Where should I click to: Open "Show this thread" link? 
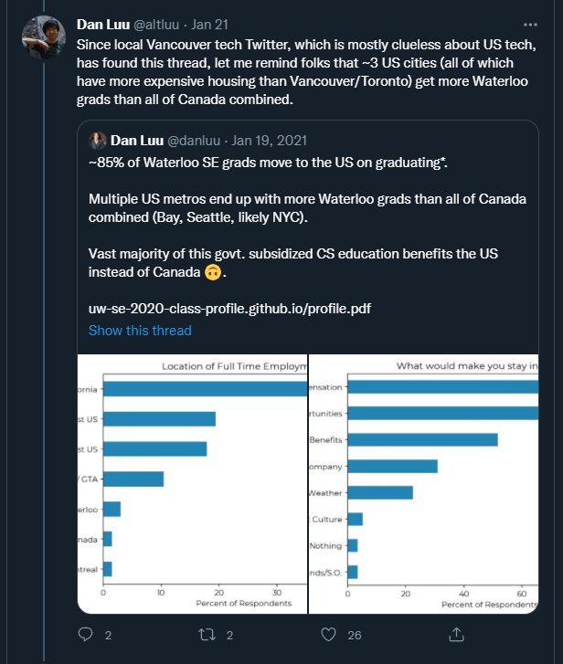(x=140, y=330)
